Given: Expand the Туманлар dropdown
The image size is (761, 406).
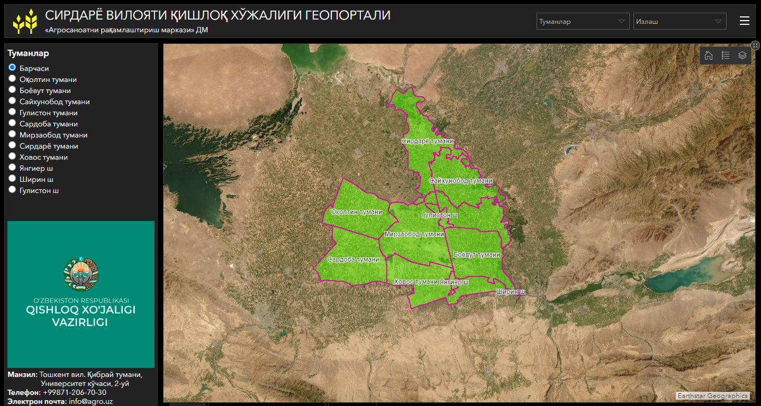Looking at the screenshot, I should pos(582,22).
